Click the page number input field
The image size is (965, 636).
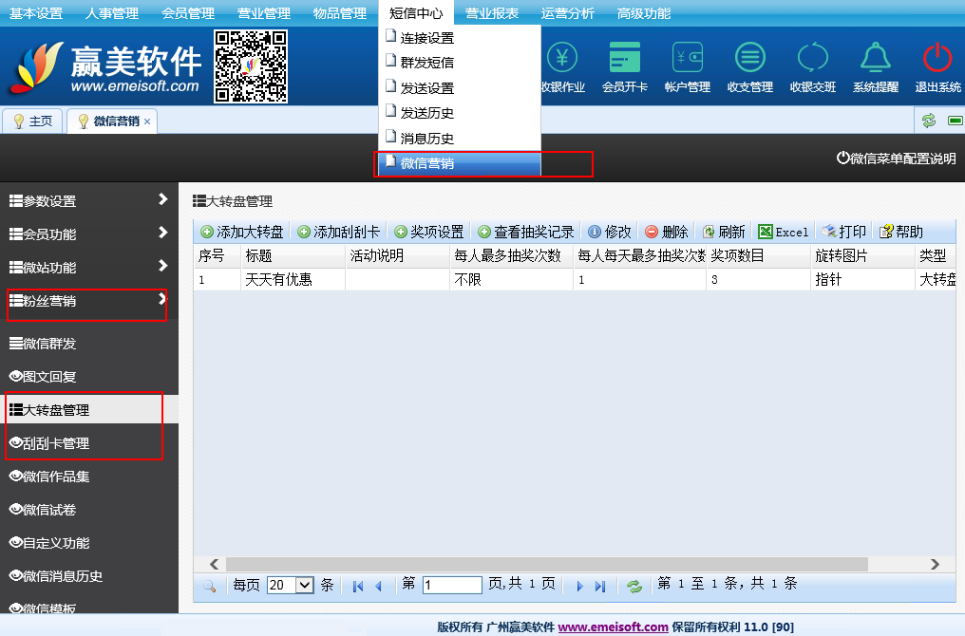[x=452, y=586]
